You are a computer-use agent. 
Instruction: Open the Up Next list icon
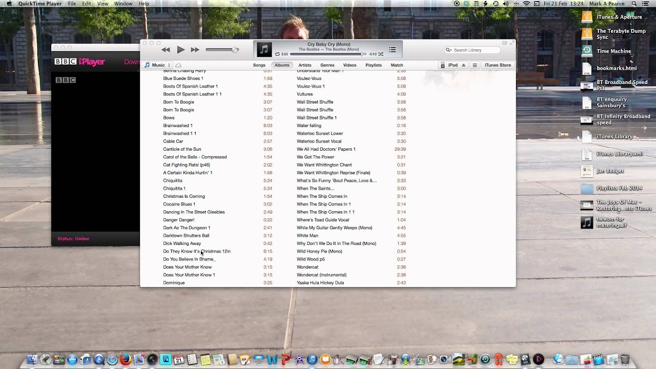click(392, 50)
